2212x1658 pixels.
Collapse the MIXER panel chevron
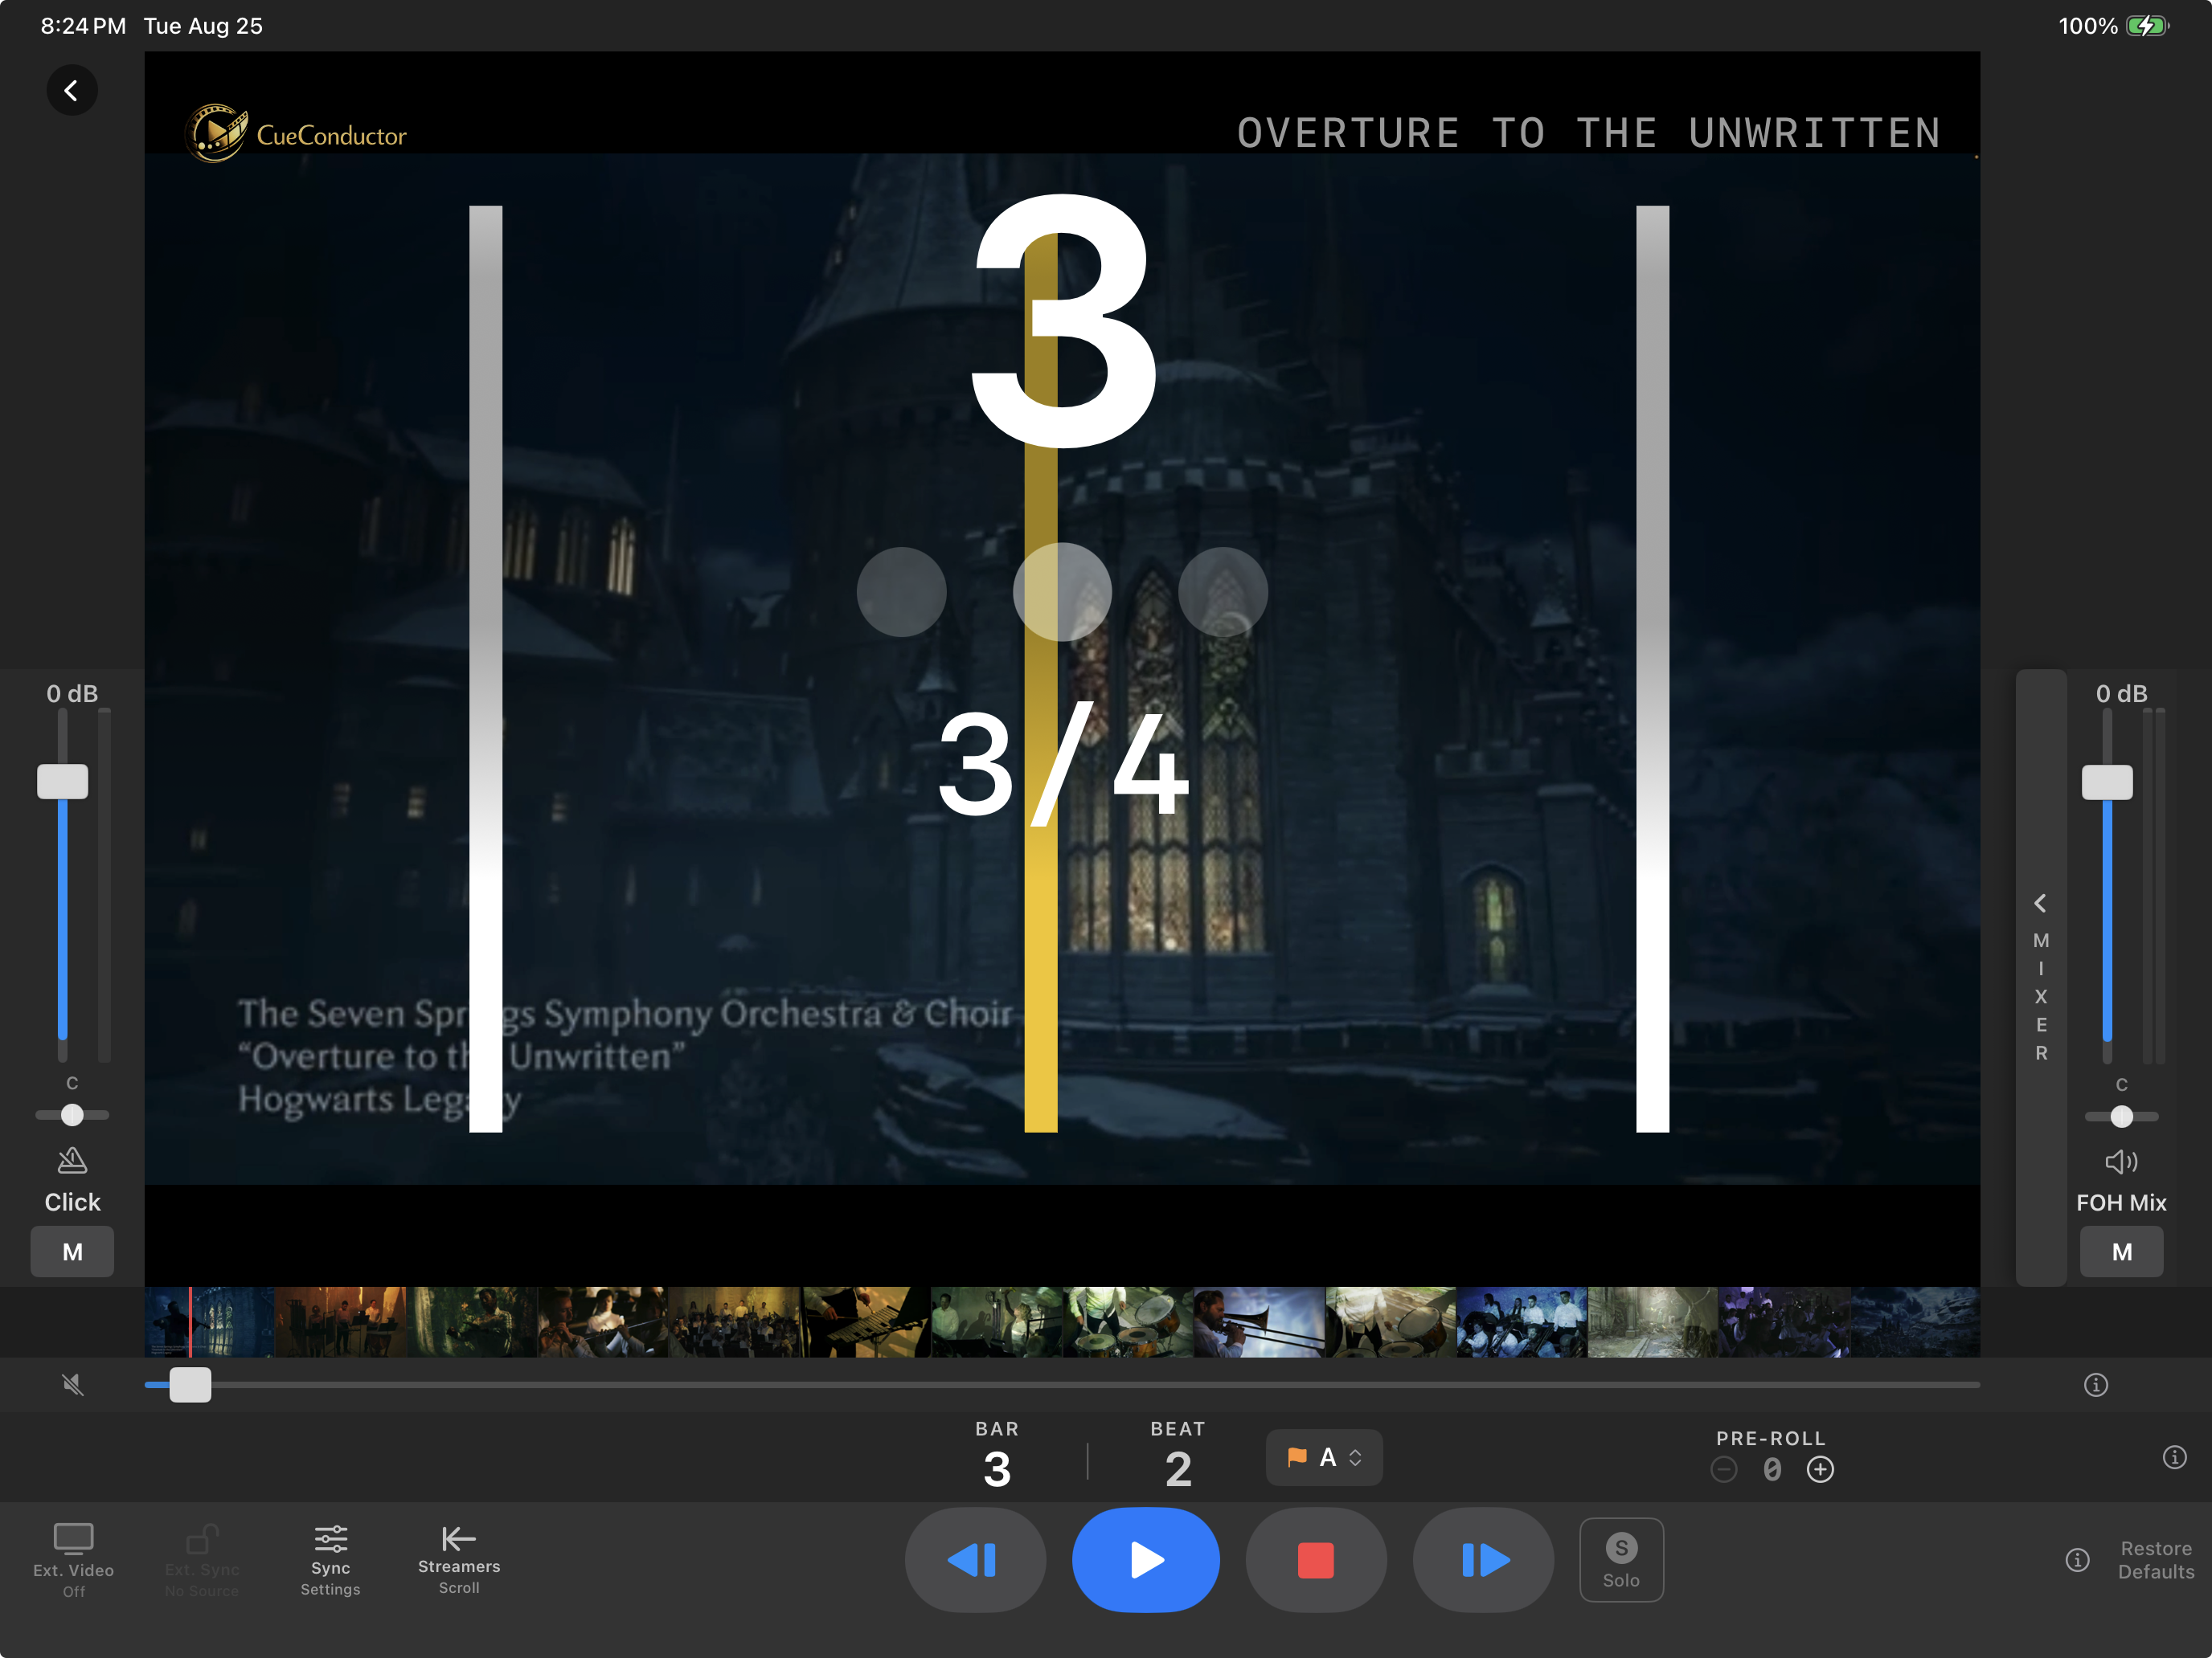(2040, 902)
